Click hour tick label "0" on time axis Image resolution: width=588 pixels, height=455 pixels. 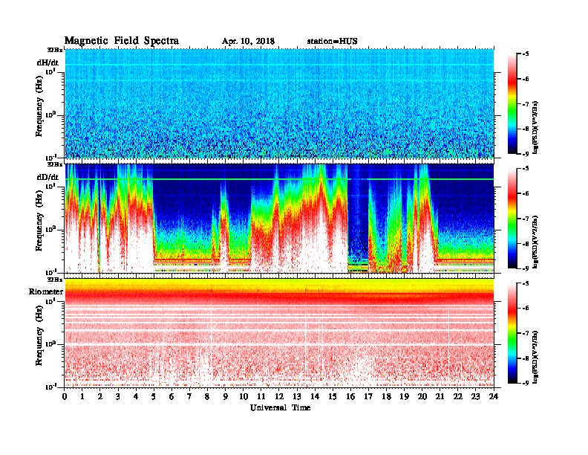click(x=65, y=396)
